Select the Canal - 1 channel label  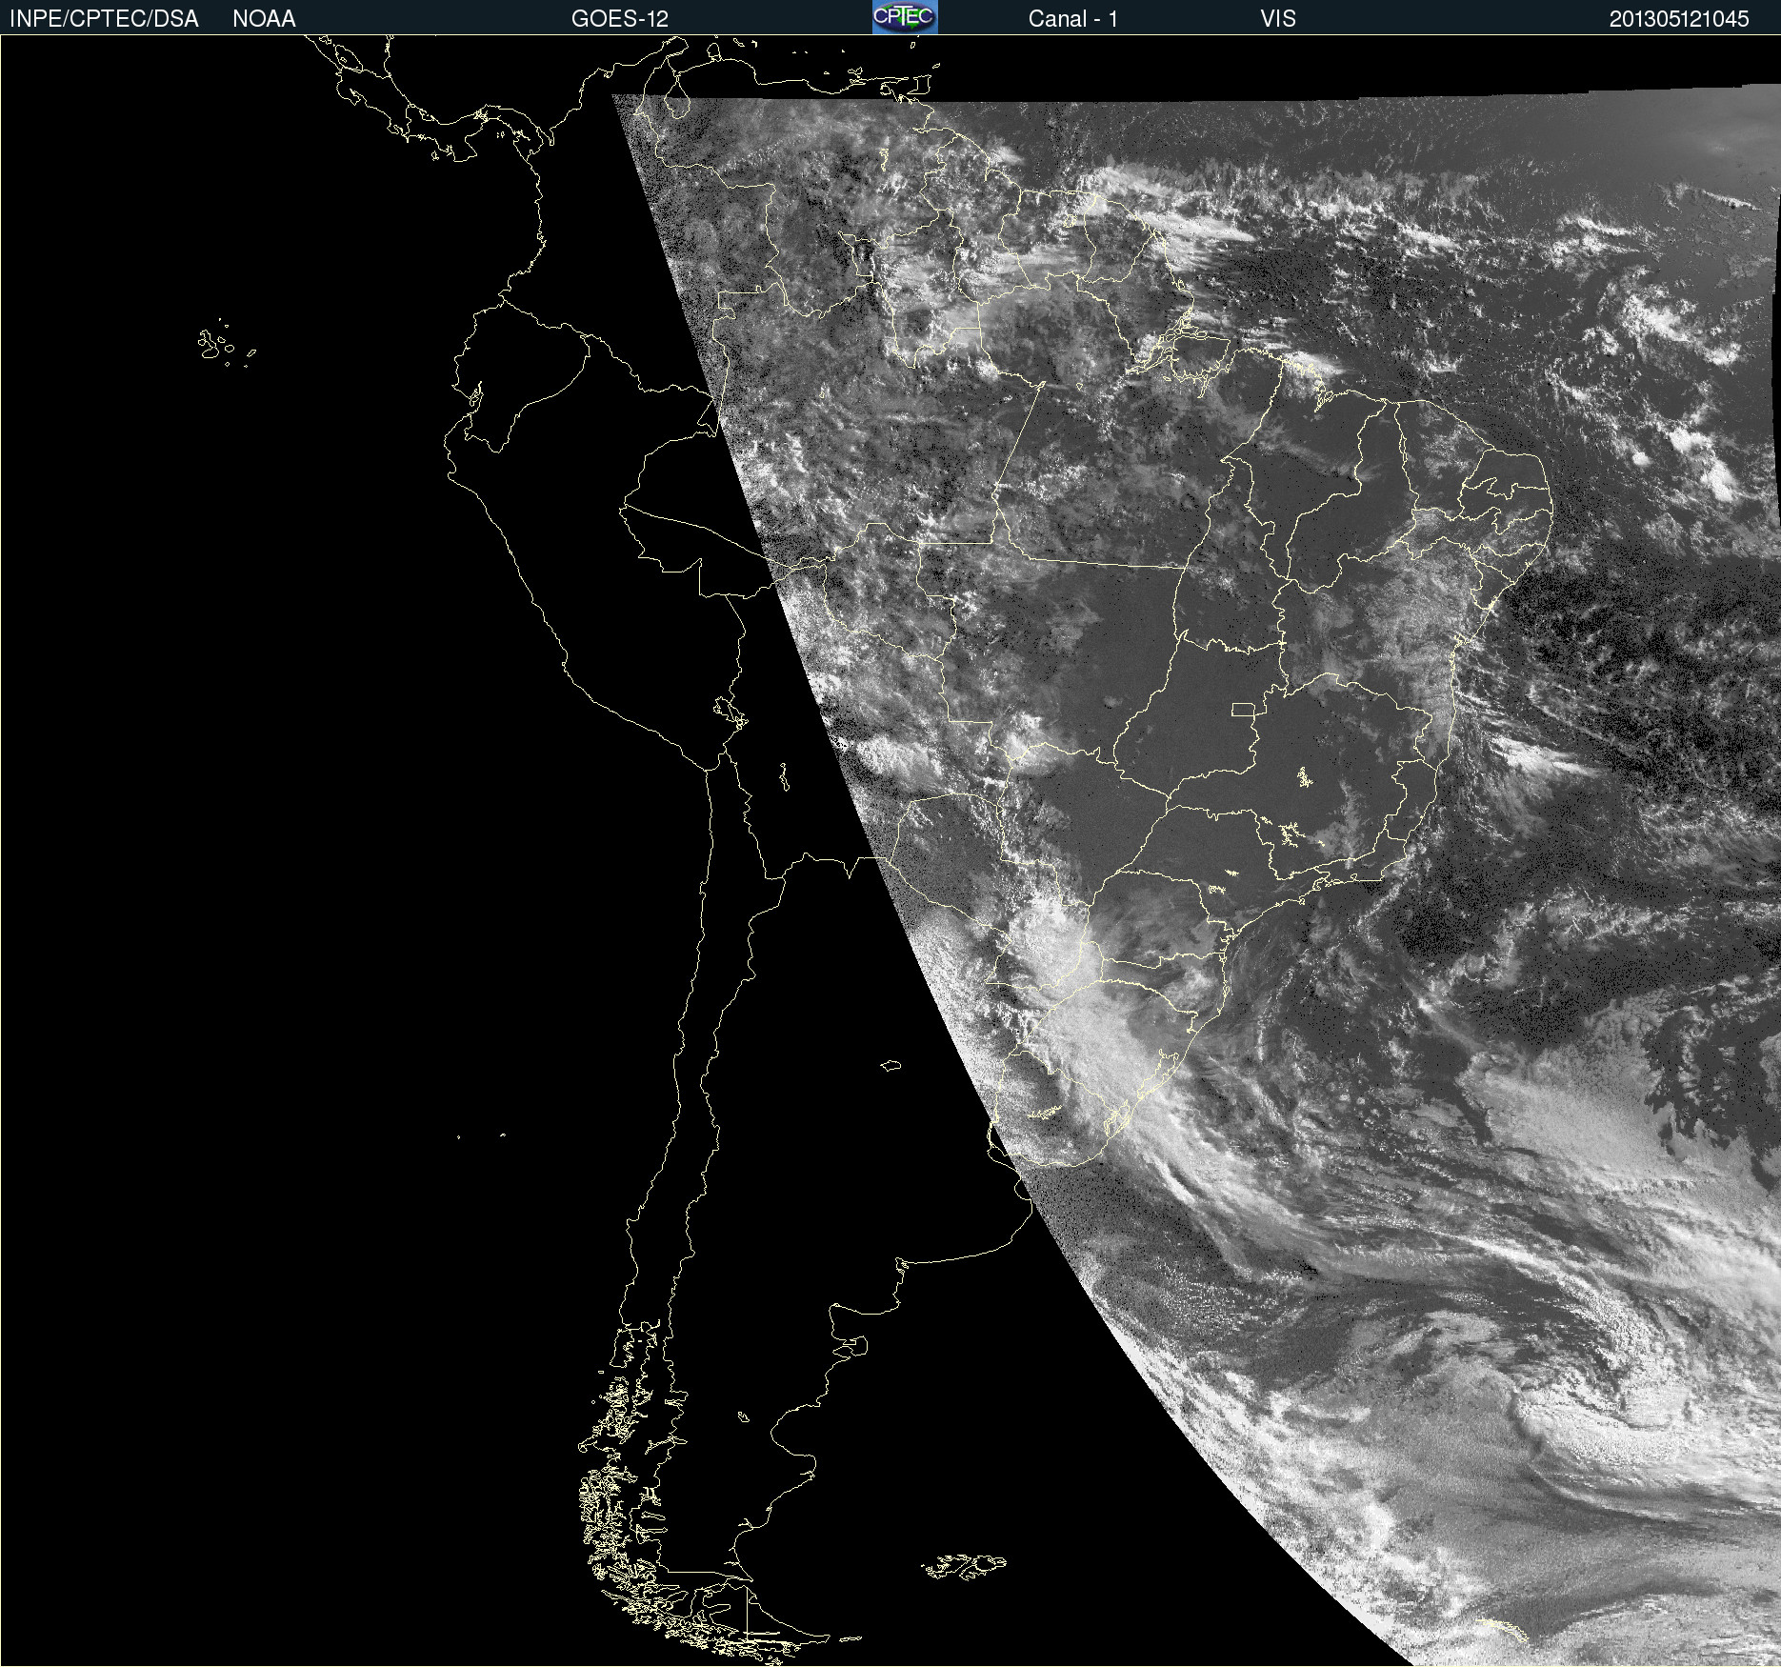pos(1073,19)
